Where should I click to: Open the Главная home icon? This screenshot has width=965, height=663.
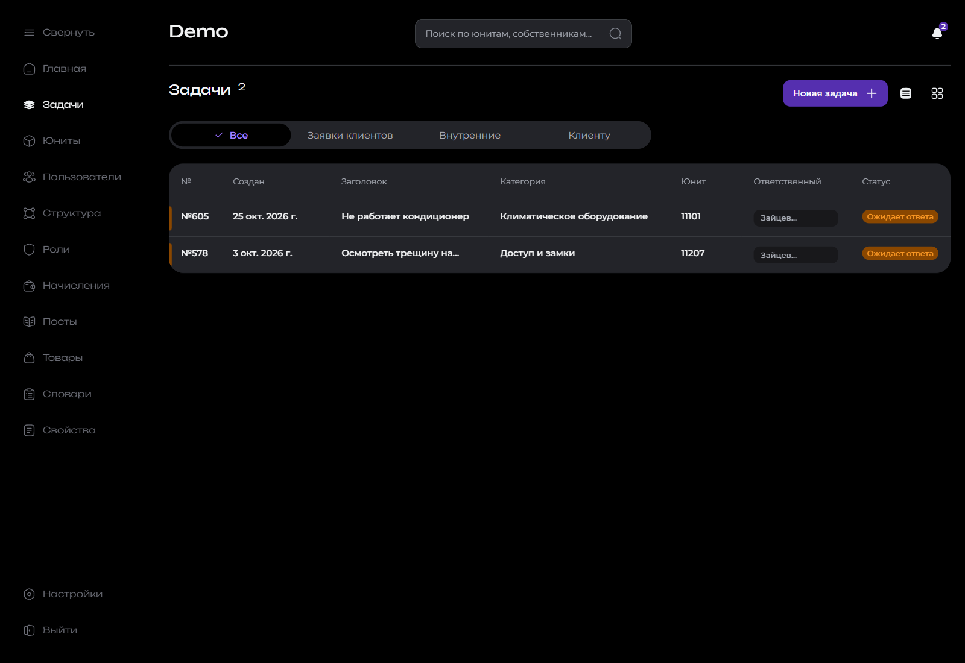pyautogui.click(x=29, y=69)
